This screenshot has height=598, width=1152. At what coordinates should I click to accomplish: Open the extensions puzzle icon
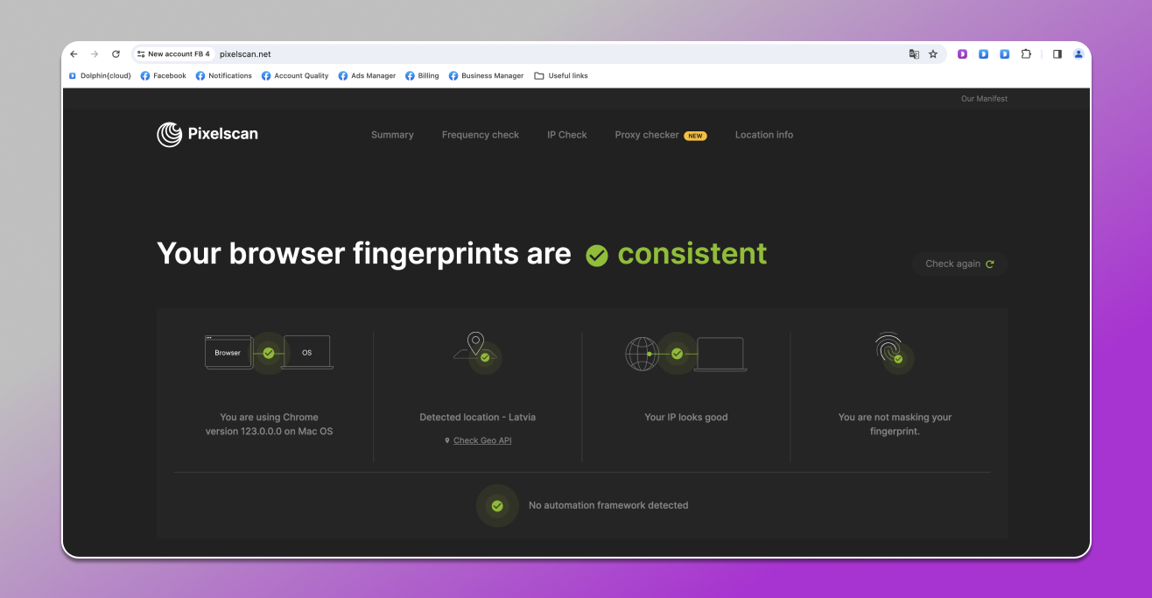pyautogui.click(x=1026, y=54)
